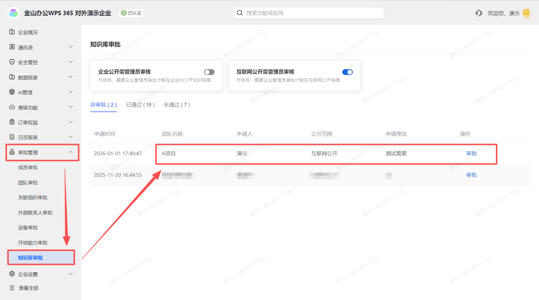Click the 互联网公开 scope cell
539x300 pixels.
coord(324,154)
